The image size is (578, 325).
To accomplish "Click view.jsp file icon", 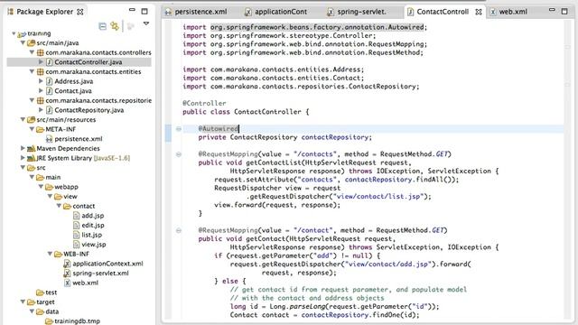I will pyautogui.click(x=76, y=245).
